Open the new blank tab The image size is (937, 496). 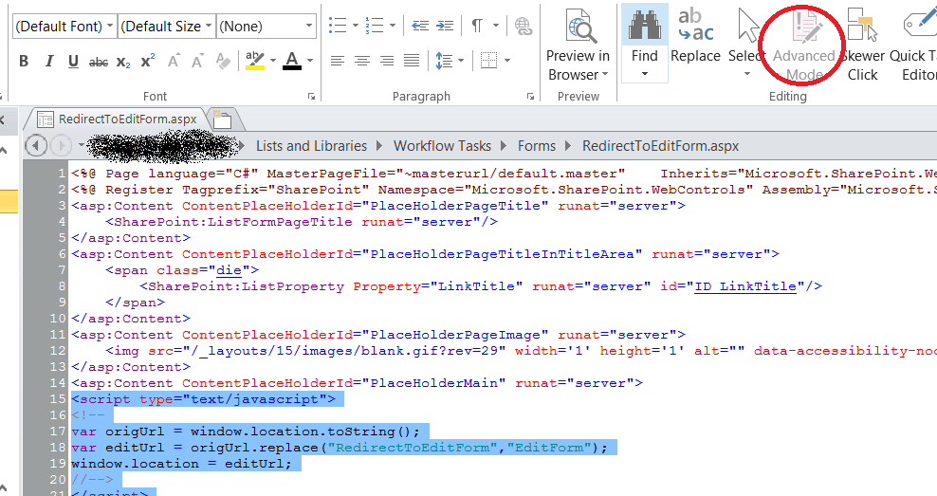[223, 119]
